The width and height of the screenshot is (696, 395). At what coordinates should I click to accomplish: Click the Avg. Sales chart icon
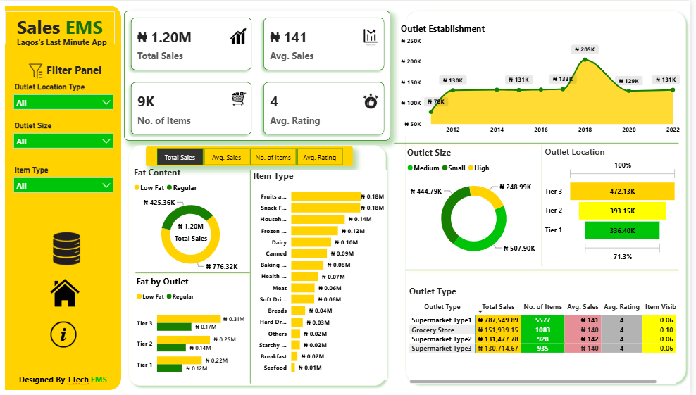[371, 36]
